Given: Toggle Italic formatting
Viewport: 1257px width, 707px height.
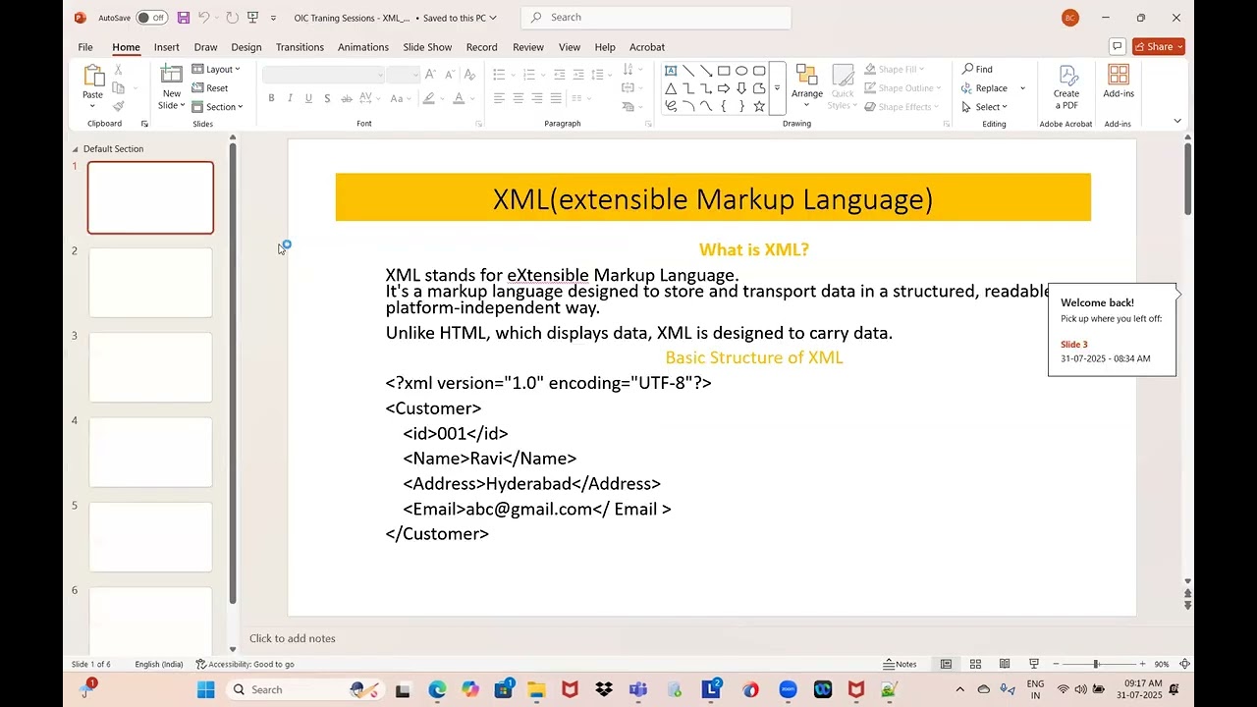Looking at the screenshot, I should pos(290,98).
